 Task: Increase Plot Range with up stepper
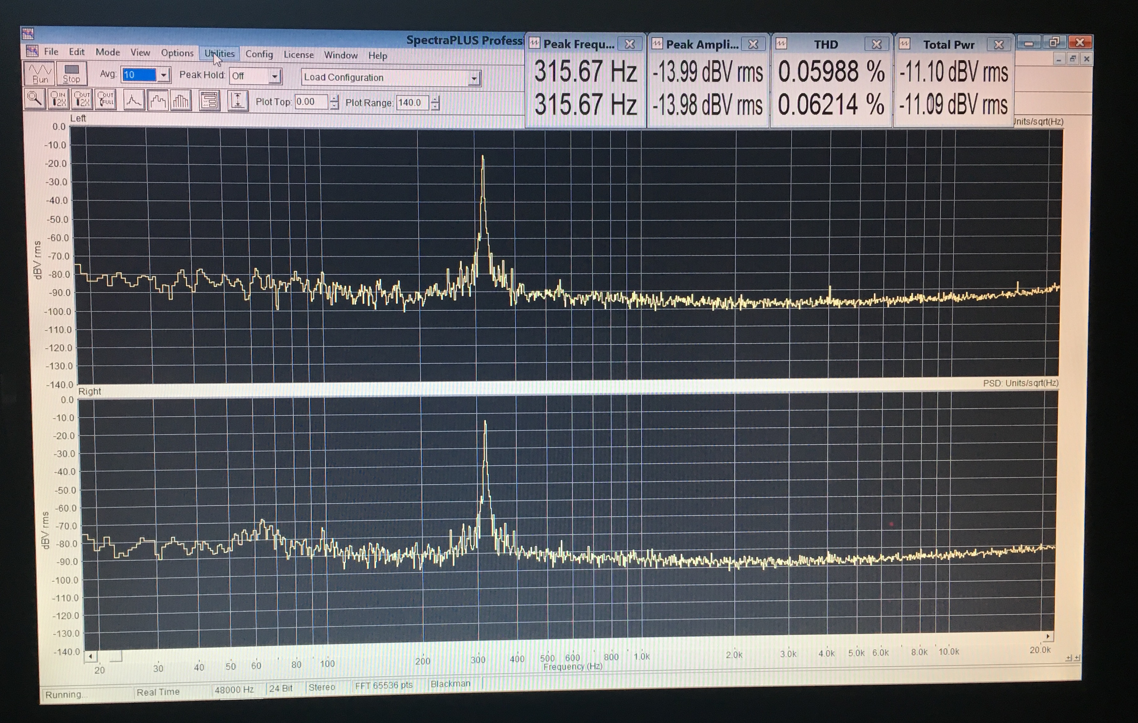(435, 100)
